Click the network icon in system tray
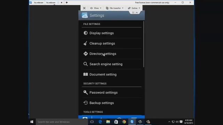The image size is (223, 125). click(173, 122)
